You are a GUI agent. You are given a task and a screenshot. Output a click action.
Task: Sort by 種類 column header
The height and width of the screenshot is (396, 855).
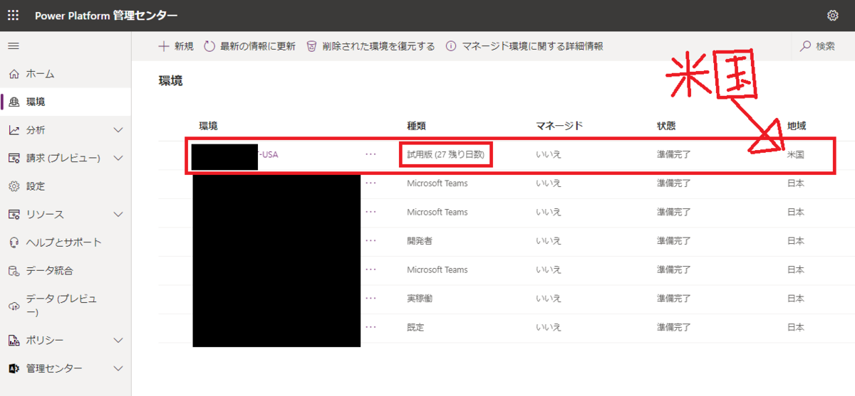[416, 126]
